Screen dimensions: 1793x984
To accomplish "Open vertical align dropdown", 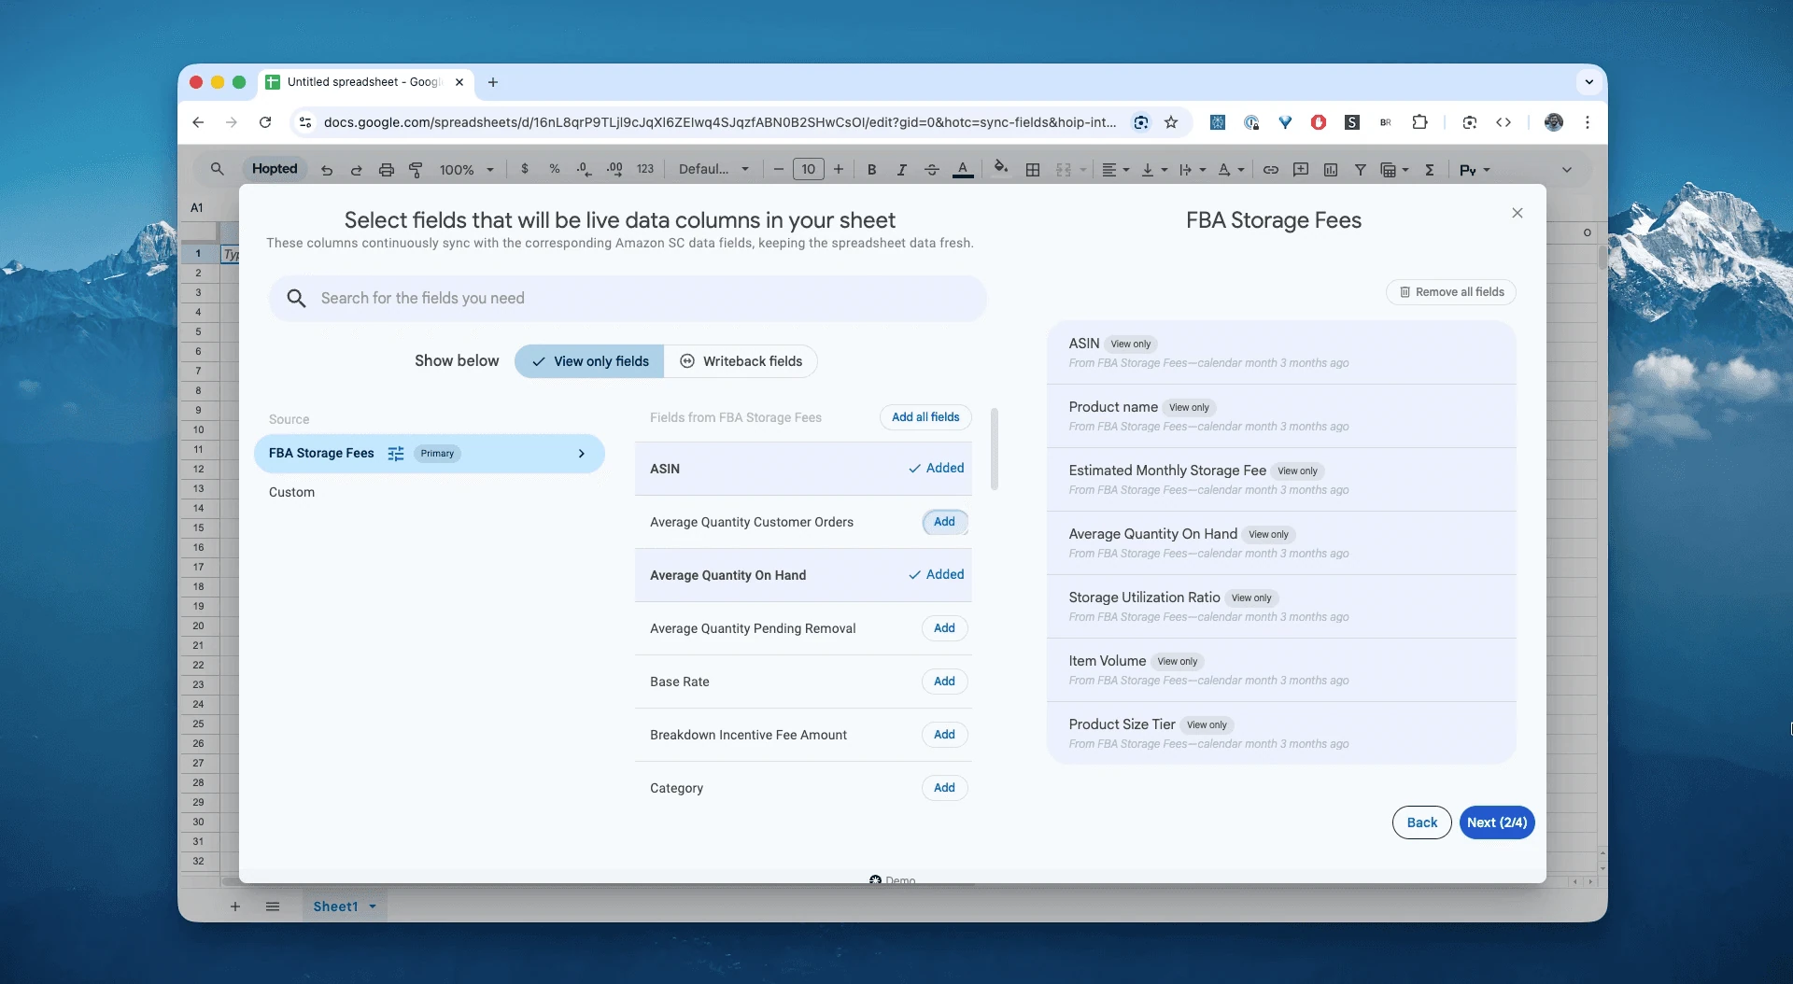I will pos(1154,169).
